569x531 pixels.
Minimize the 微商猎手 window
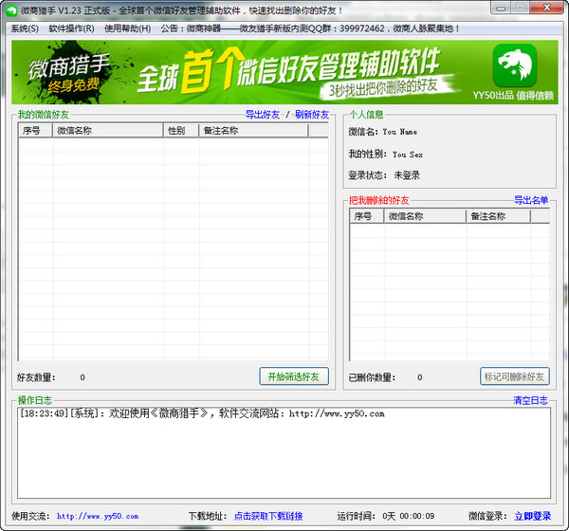coord(501,8)
